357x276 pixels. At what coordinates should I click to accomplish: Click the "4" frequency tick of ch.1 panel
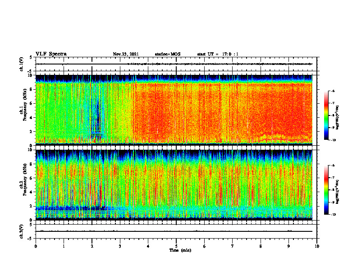(32, 118)
